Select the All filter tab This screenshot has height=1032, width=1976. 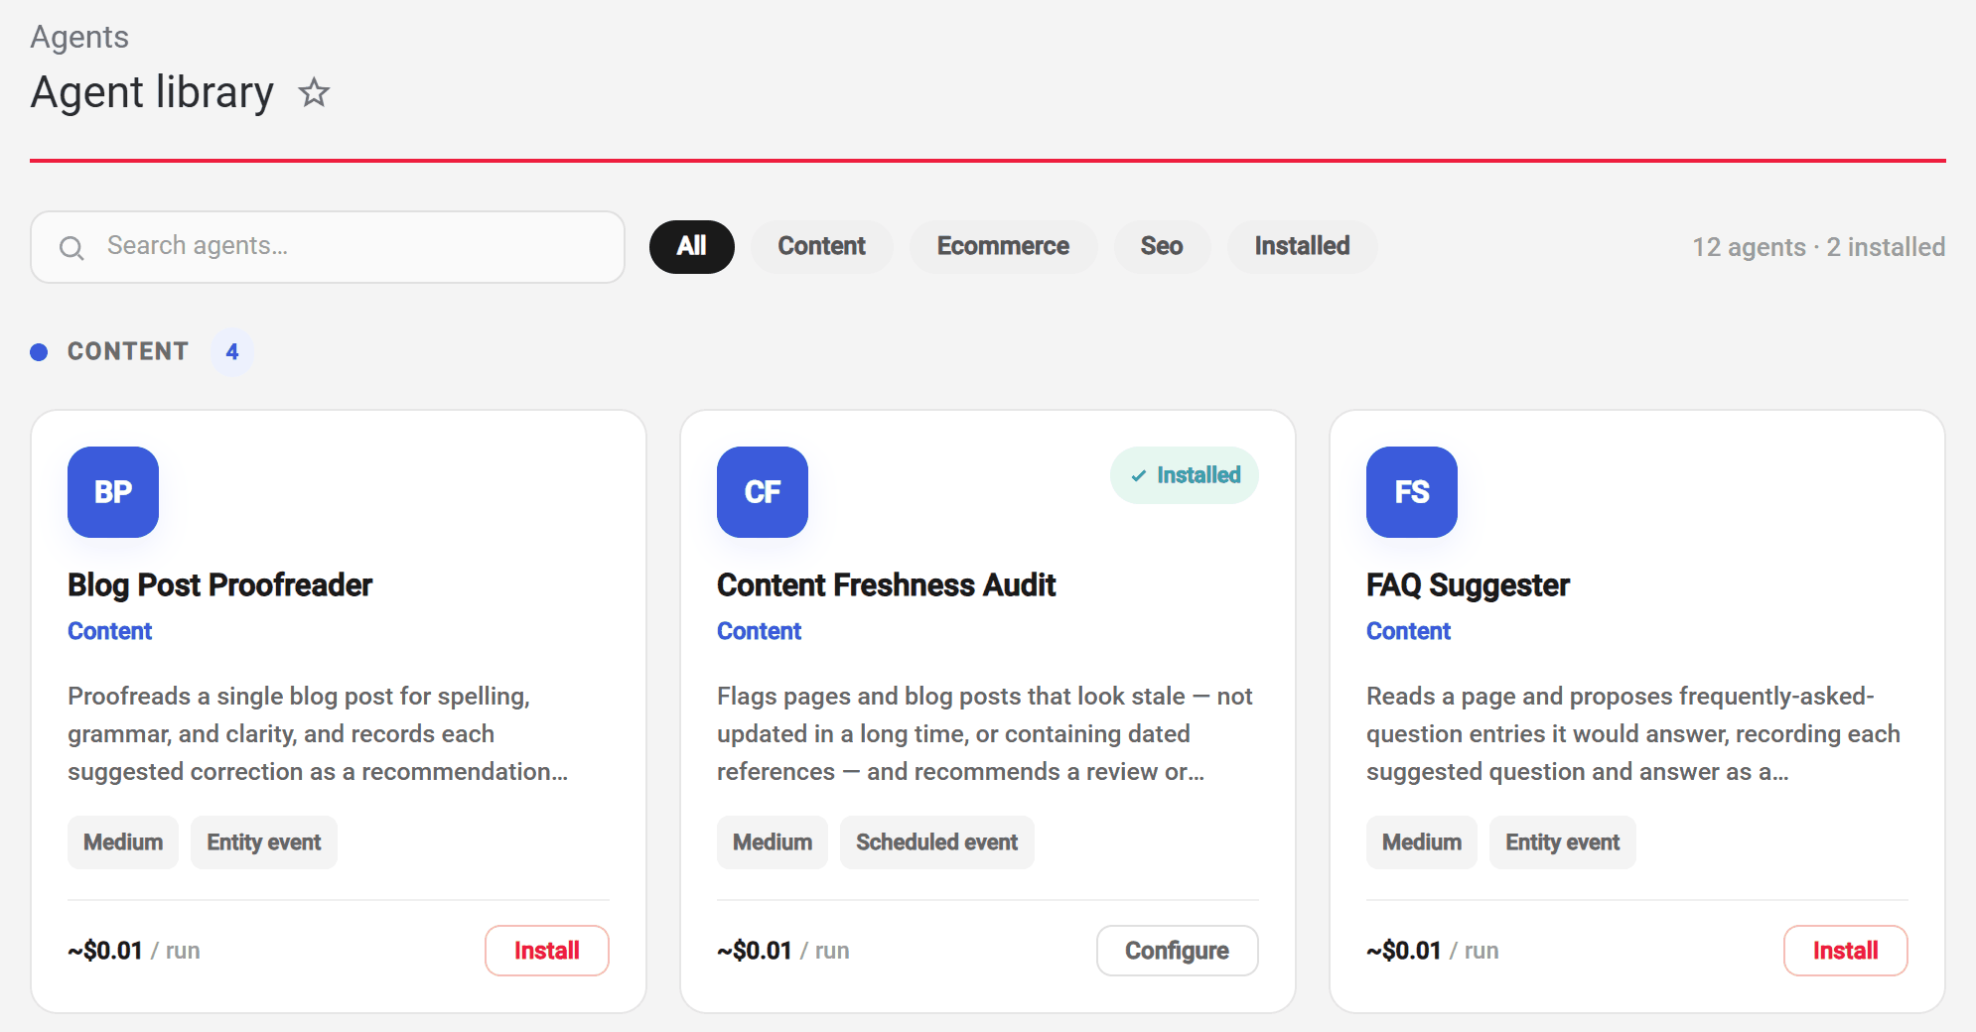692,246
